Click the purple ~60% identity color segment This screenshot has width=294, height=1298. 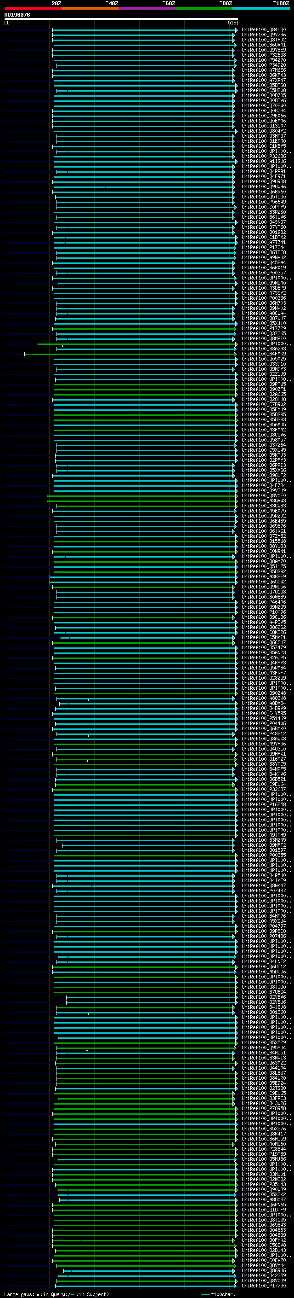click(x=147, y=8)
